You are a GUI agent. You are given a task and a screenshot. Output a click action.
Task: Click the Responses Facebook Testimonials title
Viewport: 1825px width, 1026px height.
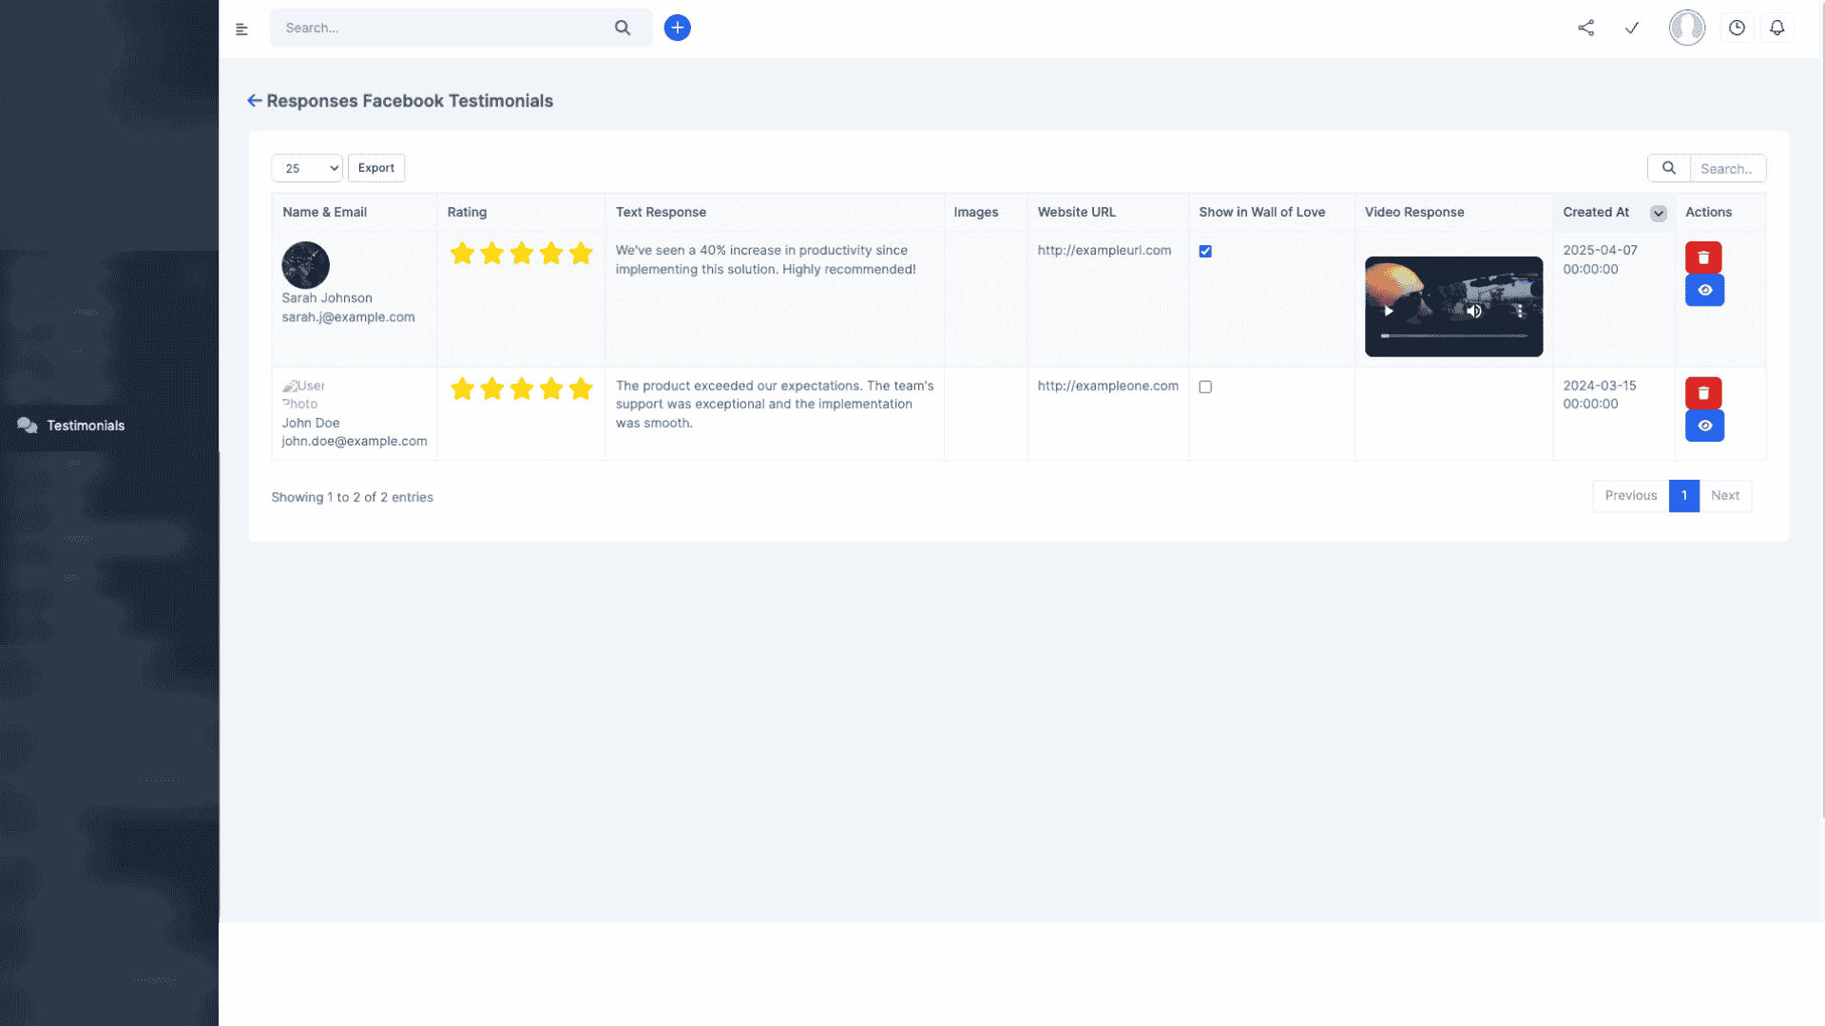pos(410,101)
